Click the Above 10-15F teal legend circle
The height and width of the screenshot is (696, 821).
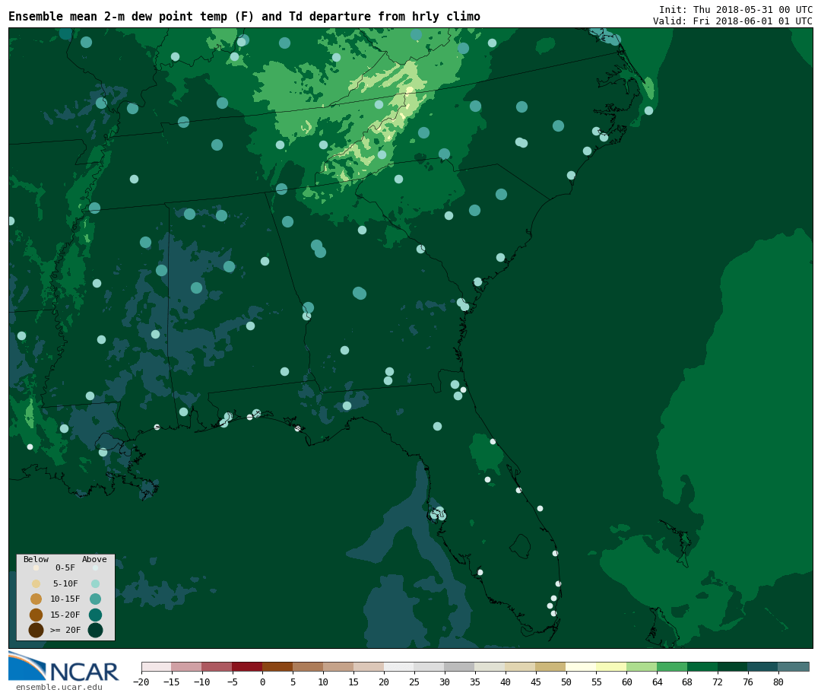pos(95,599)
